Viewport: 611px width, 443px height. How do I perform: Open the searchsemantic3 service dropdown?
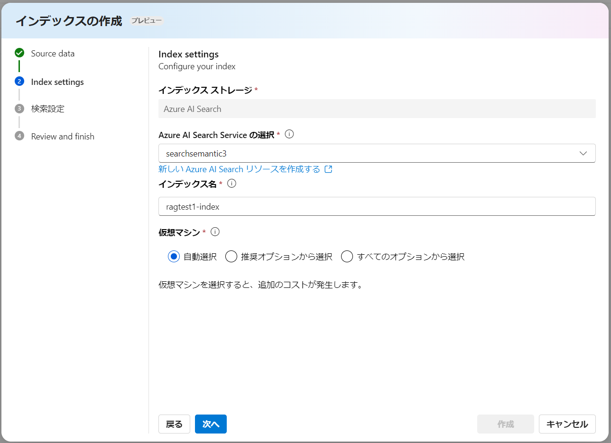[x=377, y=153]
